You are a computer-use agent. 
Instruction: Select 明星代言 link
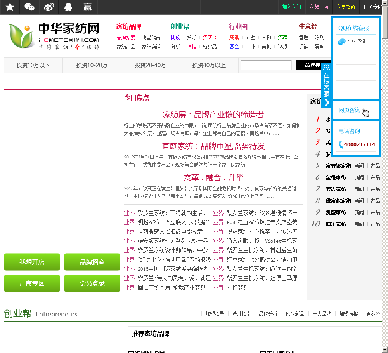151,37
